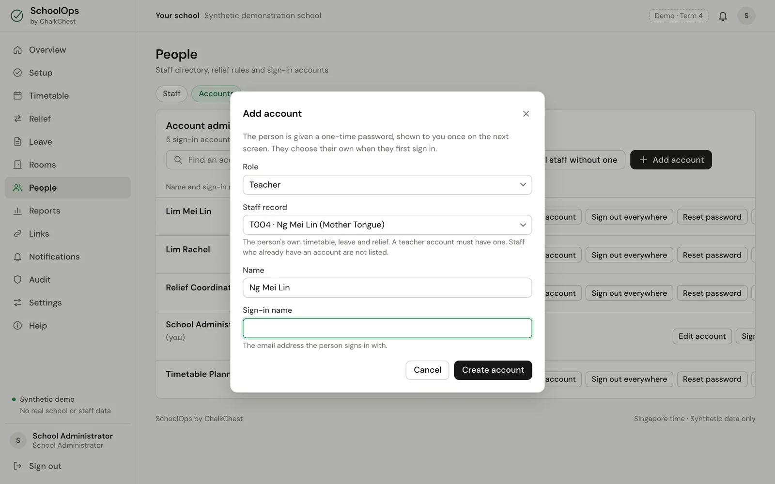Screen dimensions: 775x484
Task: Open the Overview home icon
Action: point(17,50)
